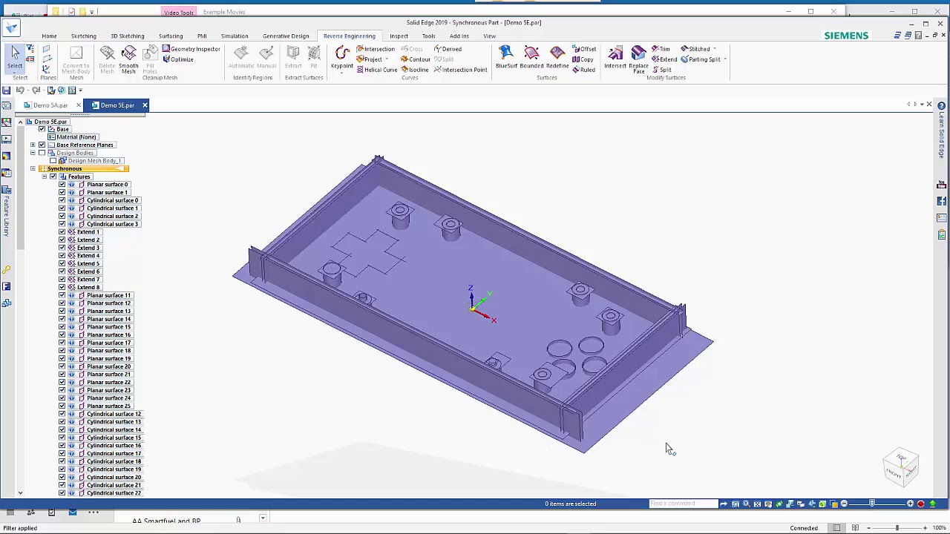Click the view orientation cube
Image resolution: width=950 pixels, height=534 pixels.
(901, 467)
